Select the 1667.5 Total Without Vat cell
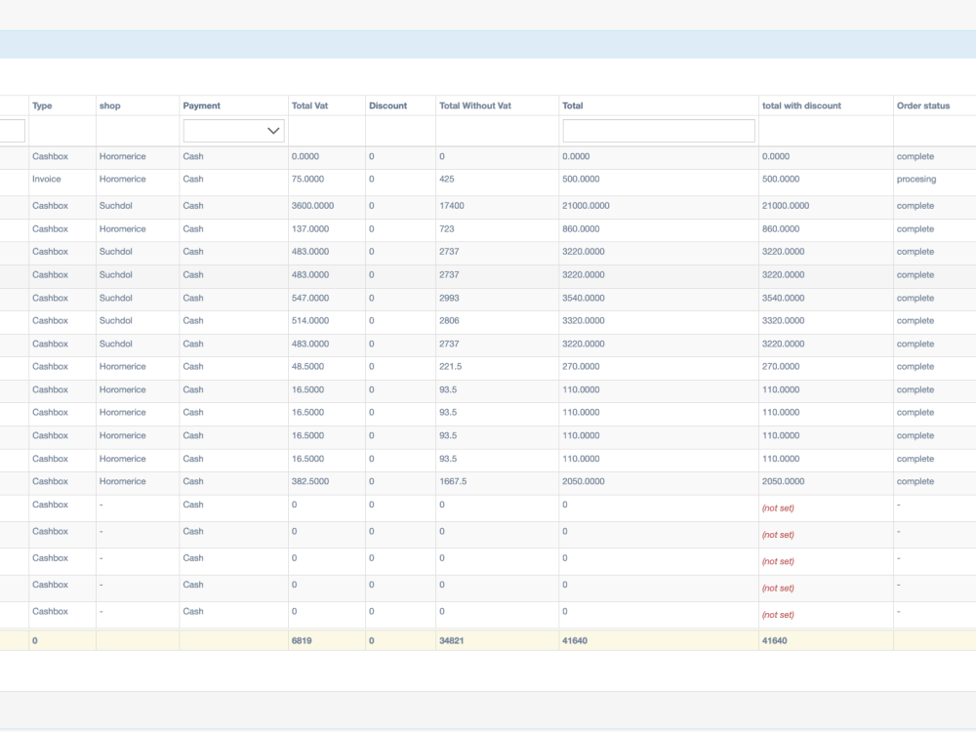 [453, 482]
